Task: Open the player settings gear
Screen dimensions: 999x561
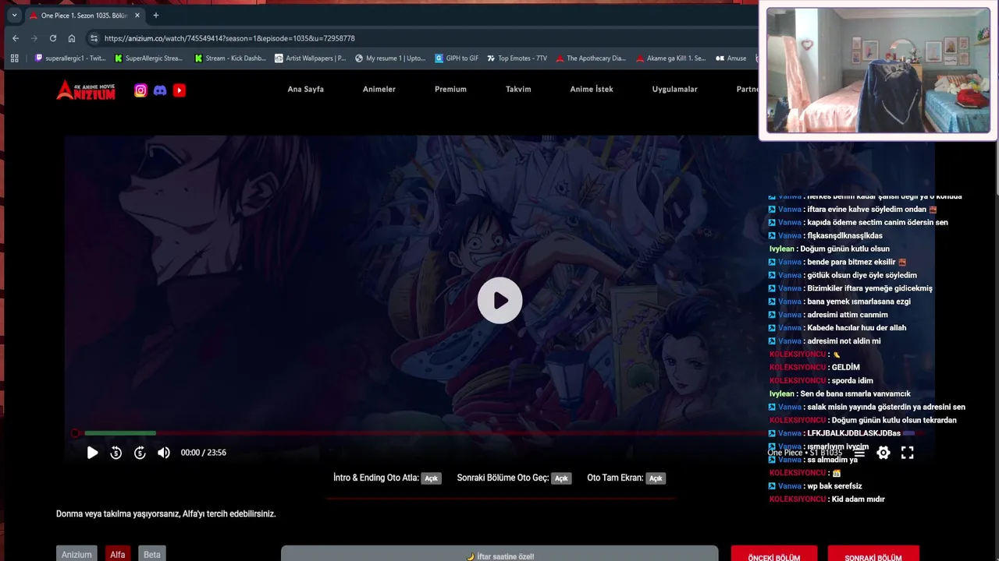Action: pos(883,453)
